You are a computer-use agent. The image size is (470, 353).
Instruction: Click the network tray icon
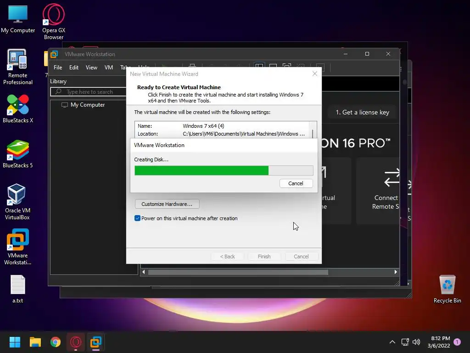405,342
